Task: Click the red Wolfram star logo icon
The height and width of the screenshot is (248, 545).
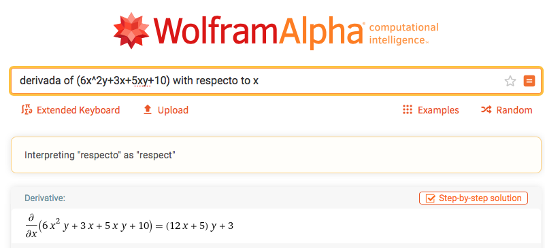Action: tap(131, 31)
